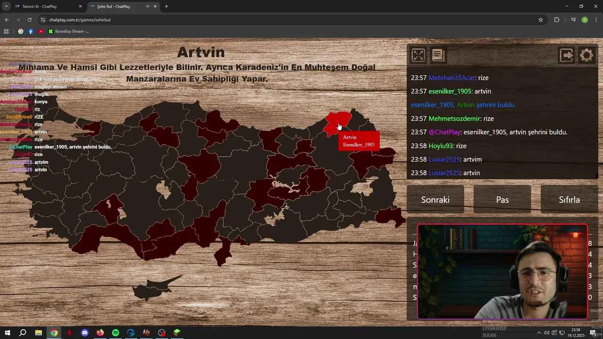Open the taskbar clock showing 23:58
The height and width of the screenshot is (339, 603).
[576, 332]
